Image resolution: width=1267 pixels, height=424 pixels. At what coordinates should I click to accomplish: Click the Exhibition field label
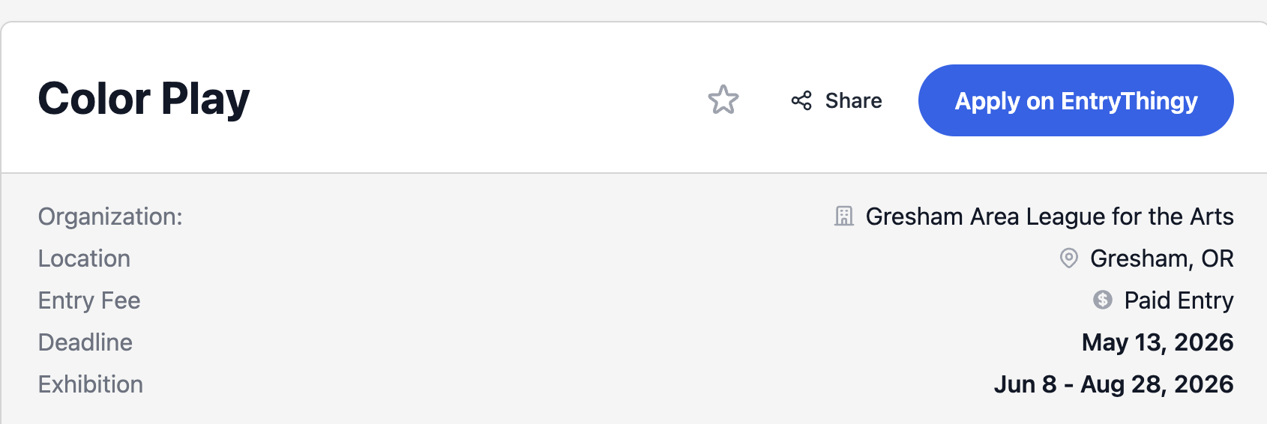pyautogui.click(x=91, y=384)
